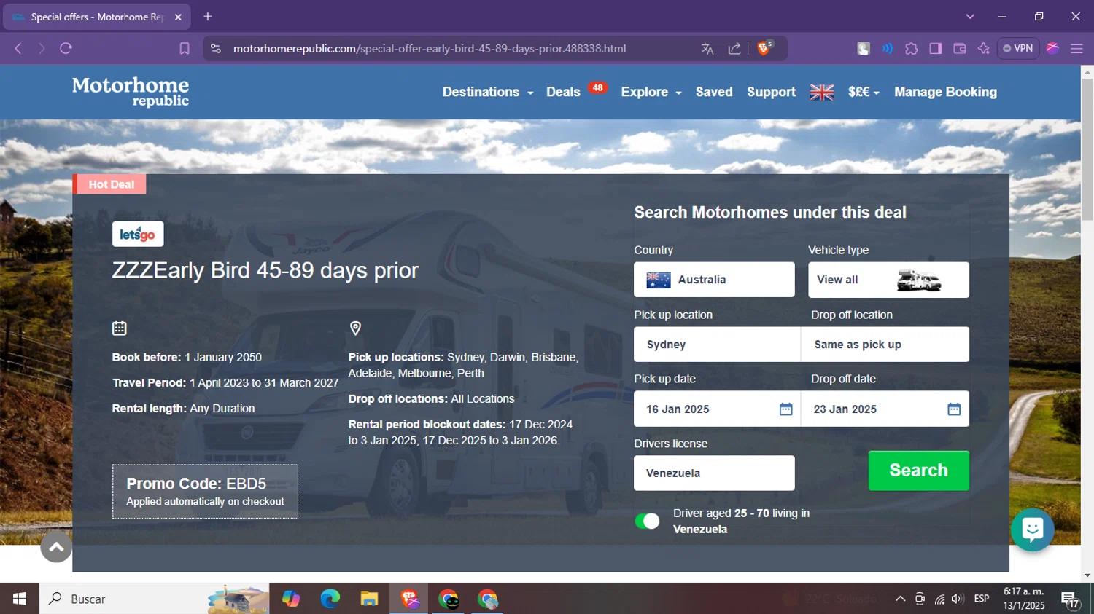Open the Leo AI sparkle icon
The image size is (1094, 614).
(x=984, y=49)
